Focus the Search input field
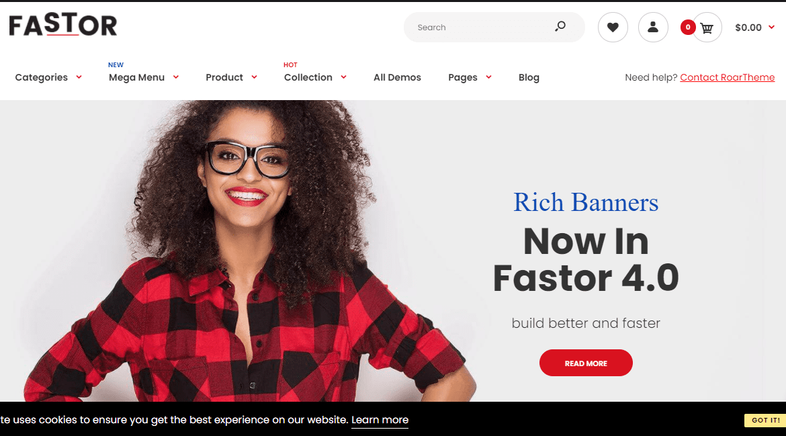 [x=481, y=27]
